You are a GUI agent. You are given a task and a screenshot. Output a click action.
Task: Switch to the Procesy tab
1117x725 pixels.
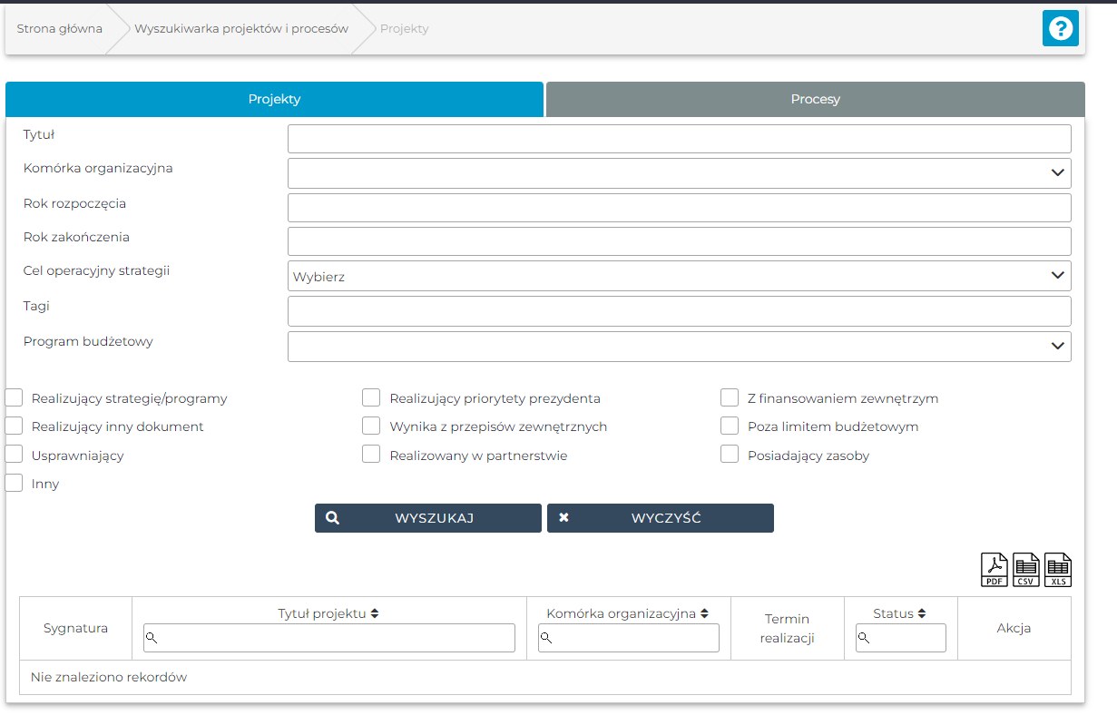815,100
